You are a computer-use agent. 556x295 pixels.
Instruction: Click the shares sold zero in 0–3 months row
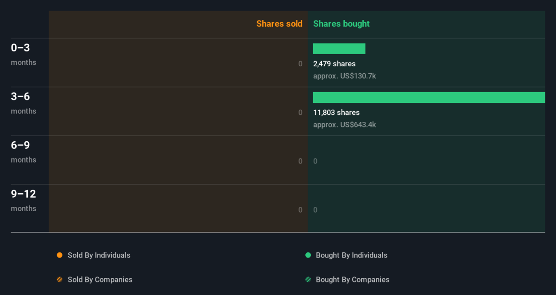coord(300,64)
